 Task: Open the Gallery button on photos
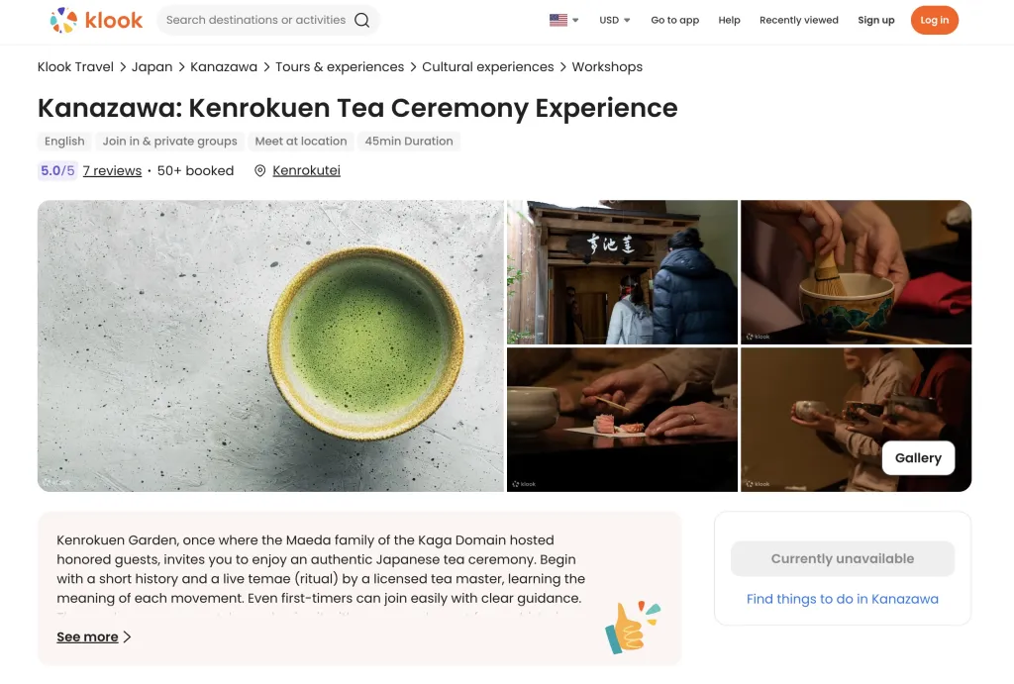pyautogui.click(x=918, y=458)
